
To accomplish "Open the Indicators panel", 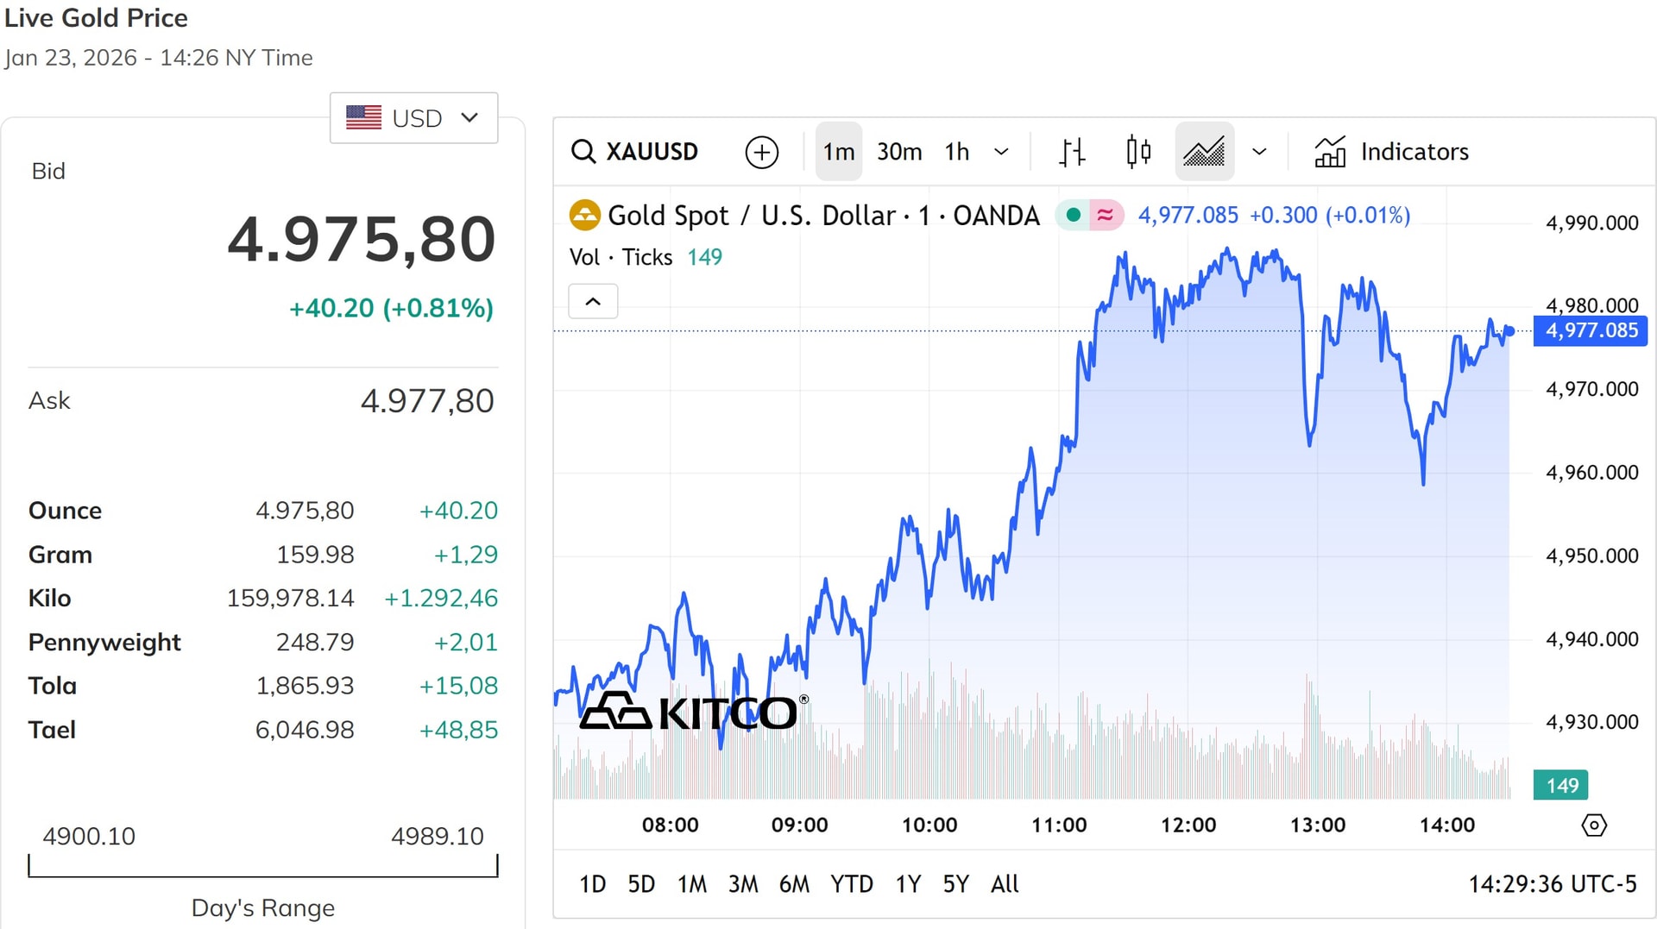I will click(x=1391, y=152).
